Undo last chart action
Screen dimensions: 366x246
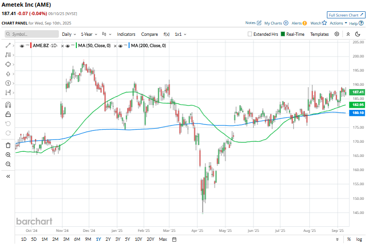[x=8, y=123]
